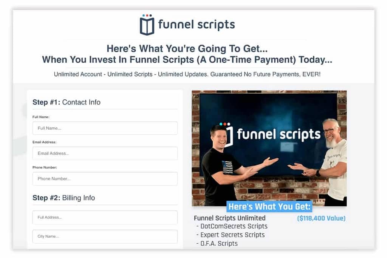Focus the City Name billing field
Image resolution: width=387 pixels, height=258 pixels.
[x=105, y=236]
